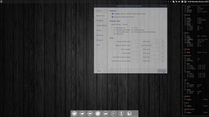Screen dimensions: 209x117
Task: Open the Theme tab
Action: (x=99, y=11)
